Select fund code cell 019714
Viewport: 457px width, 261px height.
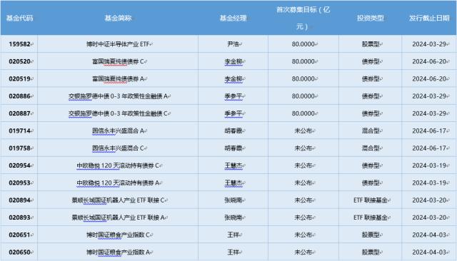[19, 131]
